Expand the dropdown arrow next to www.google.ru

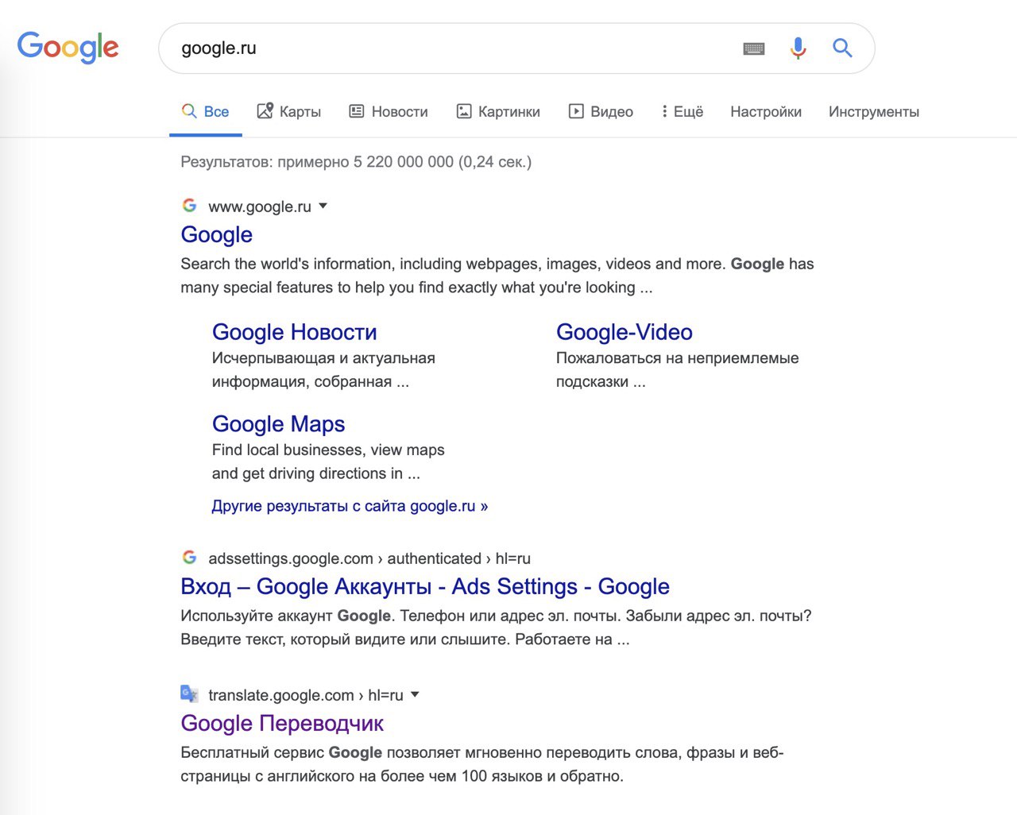(x=323, y=206)
